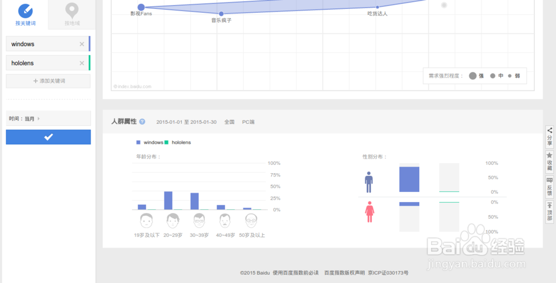Viewport: 556px width, 283px height.
Task: Click the 30~39岁 windows age bar
Action: pos(195,201)
